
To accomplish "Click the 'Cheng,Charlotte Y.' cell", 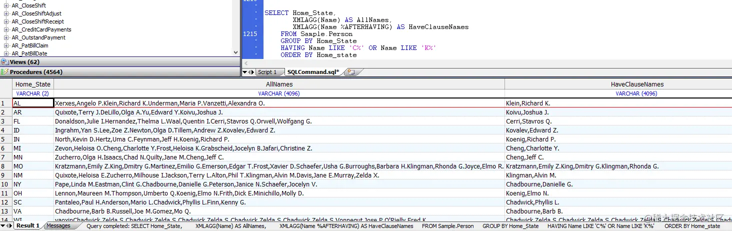I will [x=618, y=148].
